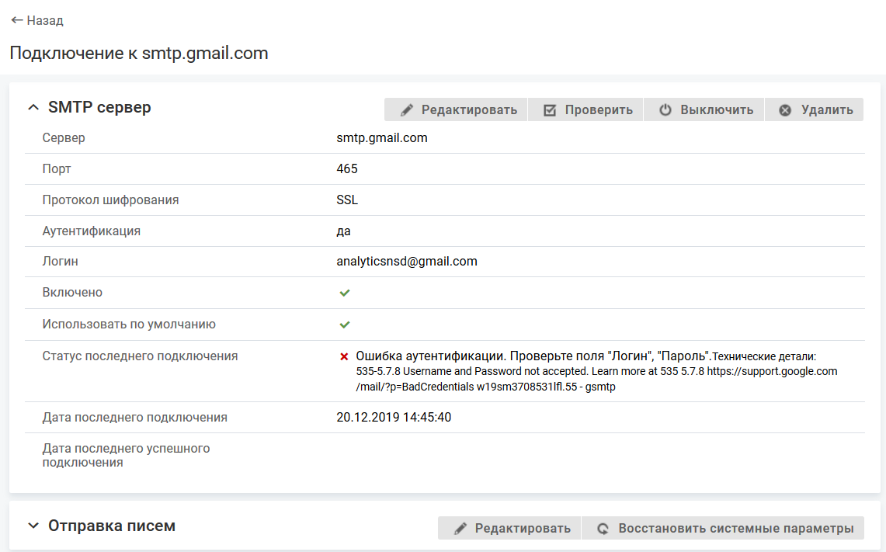The height and width of the screenshot is (552, 886).
Task: Click the pencil icon in Отправка писем section
Action: (x=460, y=529)
